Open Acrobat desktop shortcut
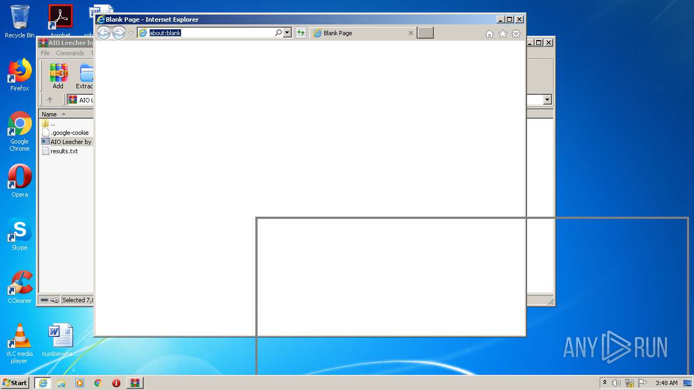The height and width of the screenshot is (390, 694). click(x=60, y=22)
